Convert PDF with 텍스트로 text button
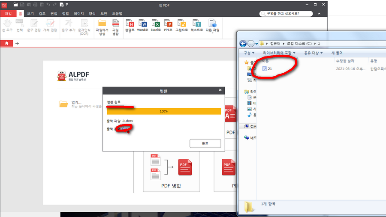Screen dimensions: 386x217 point(197,25)
